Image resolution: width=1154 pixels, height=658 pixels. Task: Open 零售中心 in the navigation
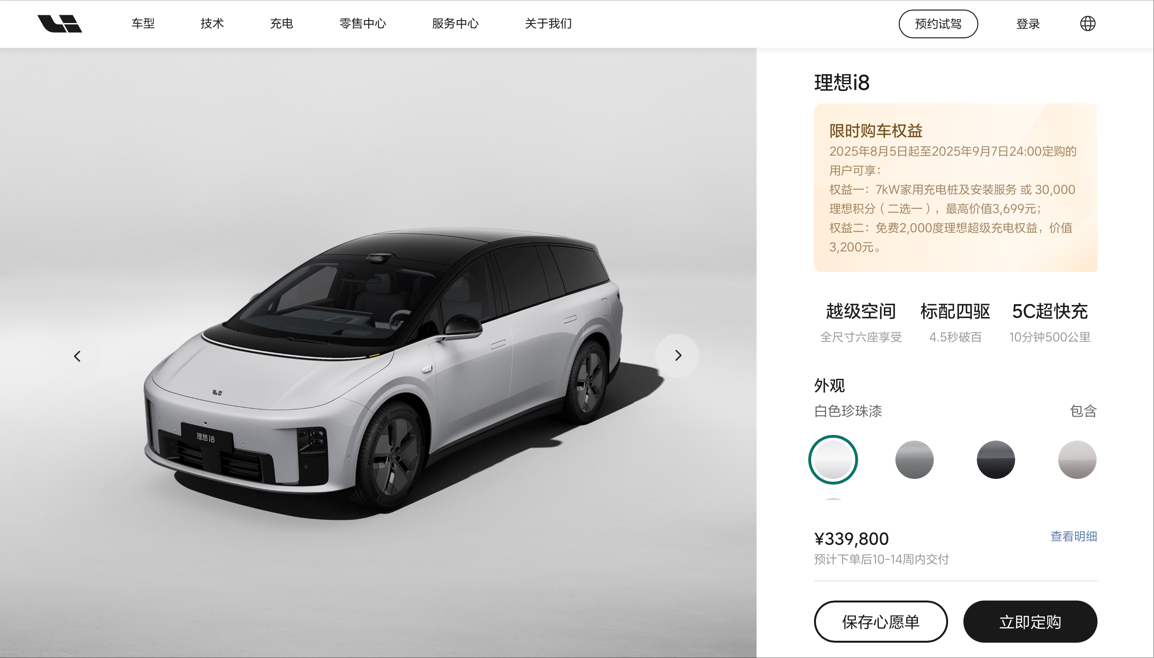click(362, 23)
